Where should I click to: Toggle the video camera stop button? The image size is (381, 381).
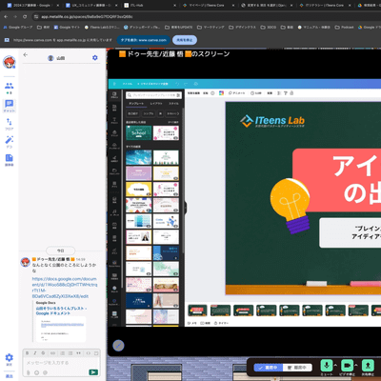[347, 366]
